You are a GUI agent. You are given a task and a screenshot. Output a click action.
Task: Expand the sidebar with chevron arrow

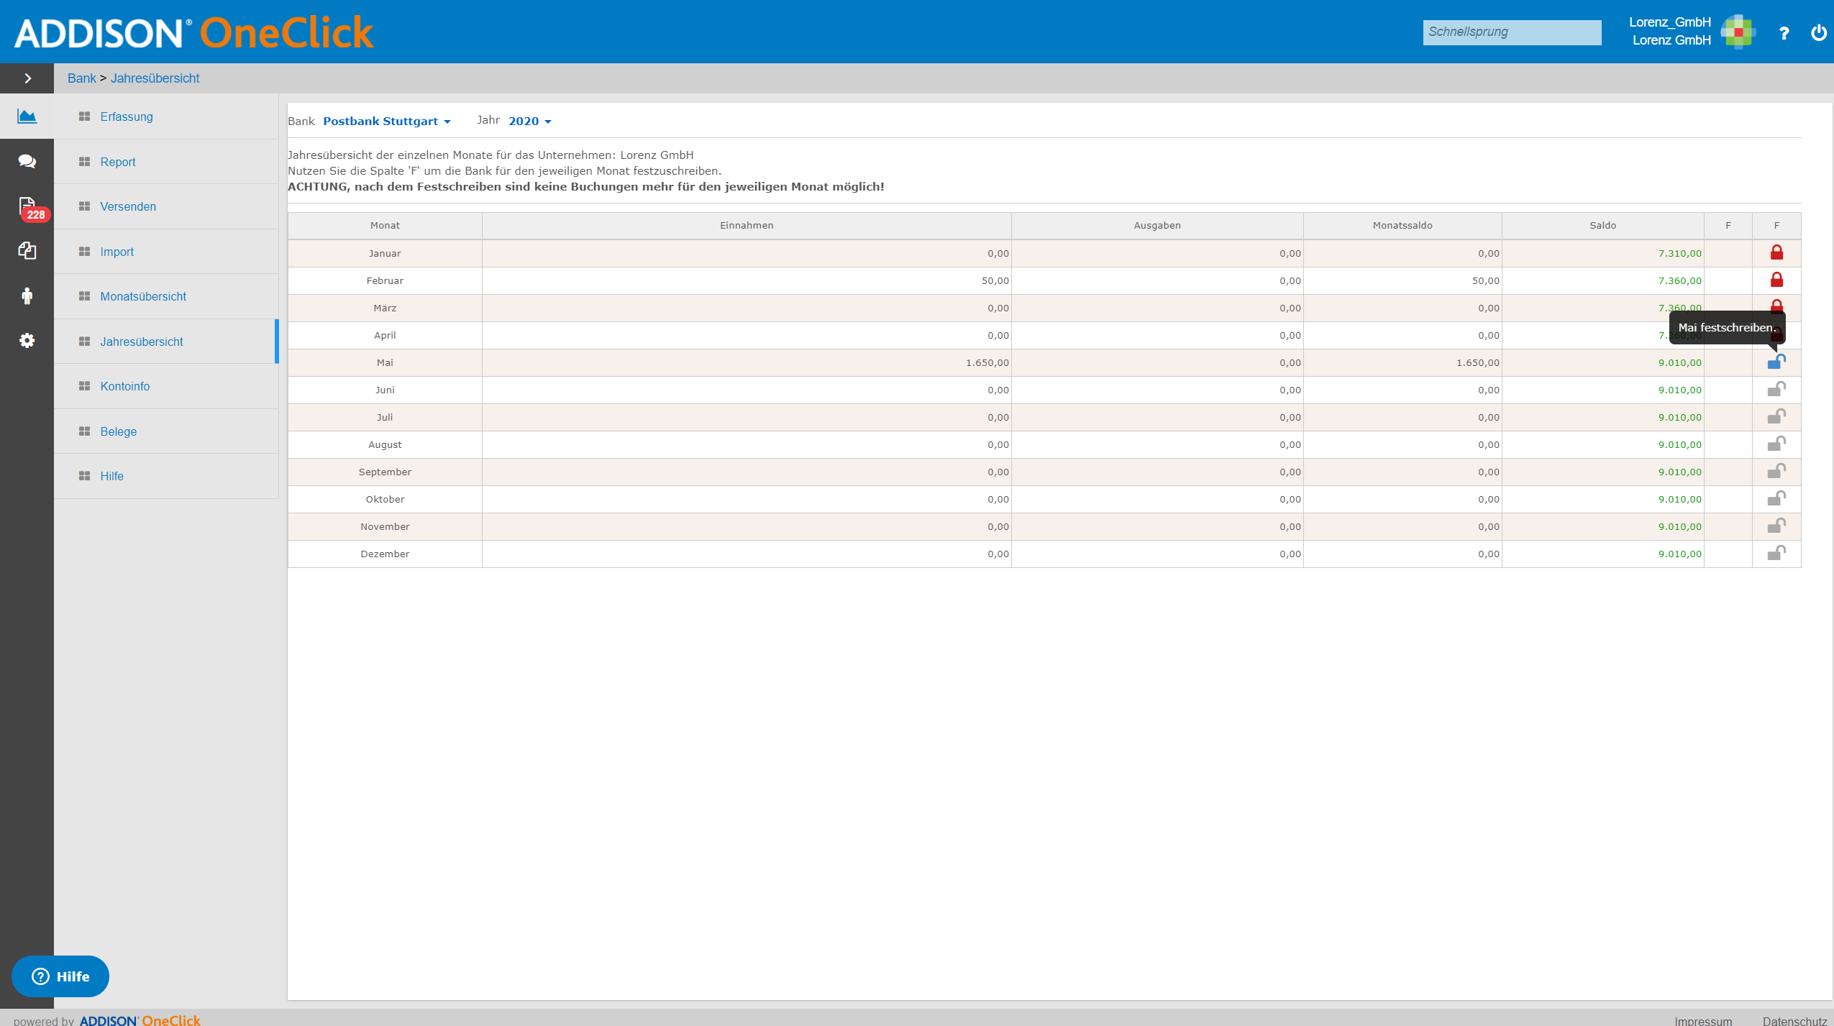pyautogui.click(x=27, y=78)
